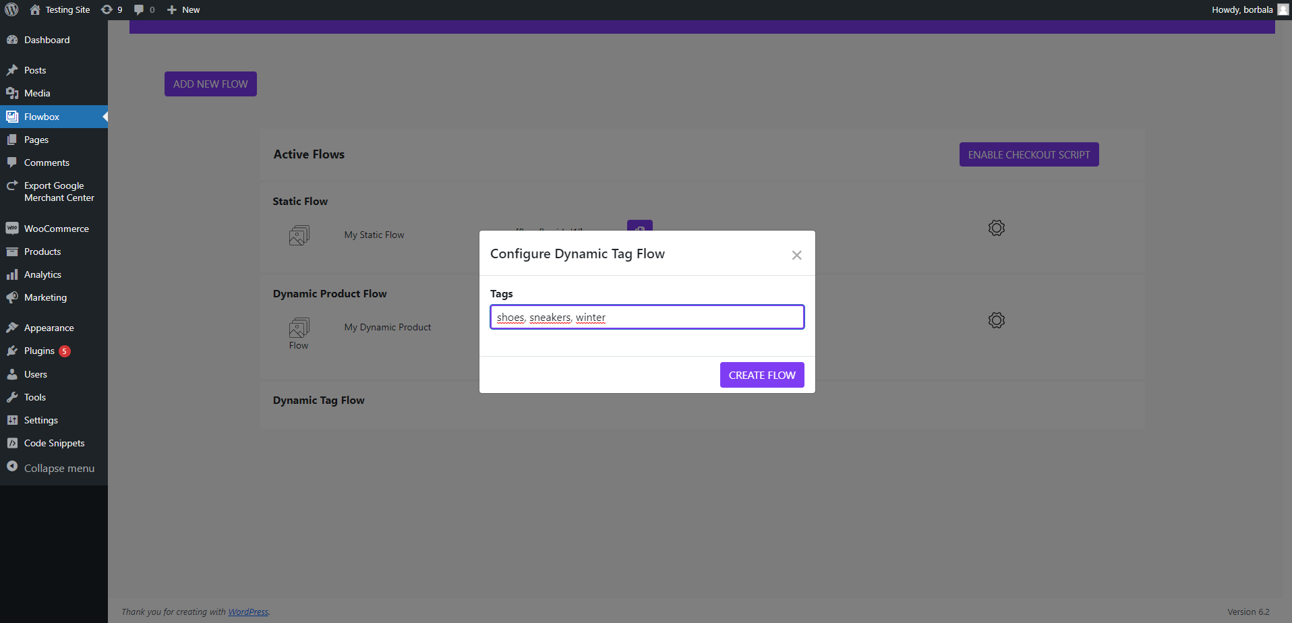Open Comments in the sidebar
Screen dimensions: 1292x623
(54, 162)
